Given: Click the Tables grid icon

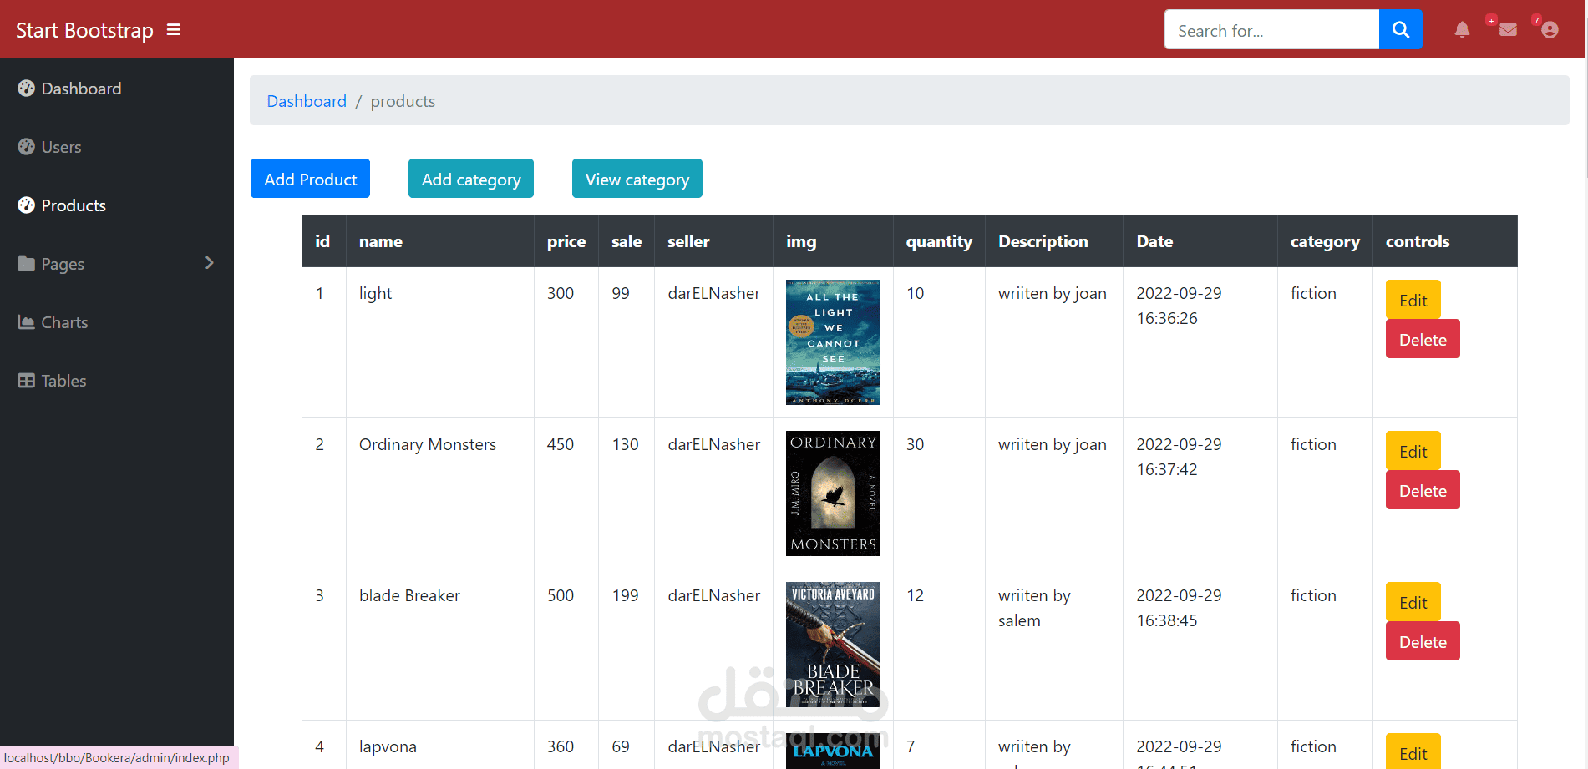Looking at the screenshot, I should coord(26,380).
